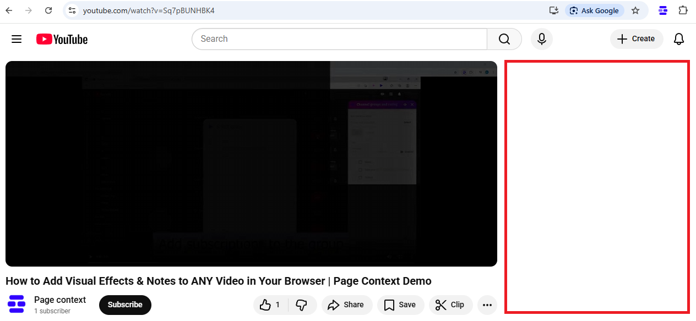696x321 pixels.
Task: Go to YouTube home via the logo
Action: (62, 39)
